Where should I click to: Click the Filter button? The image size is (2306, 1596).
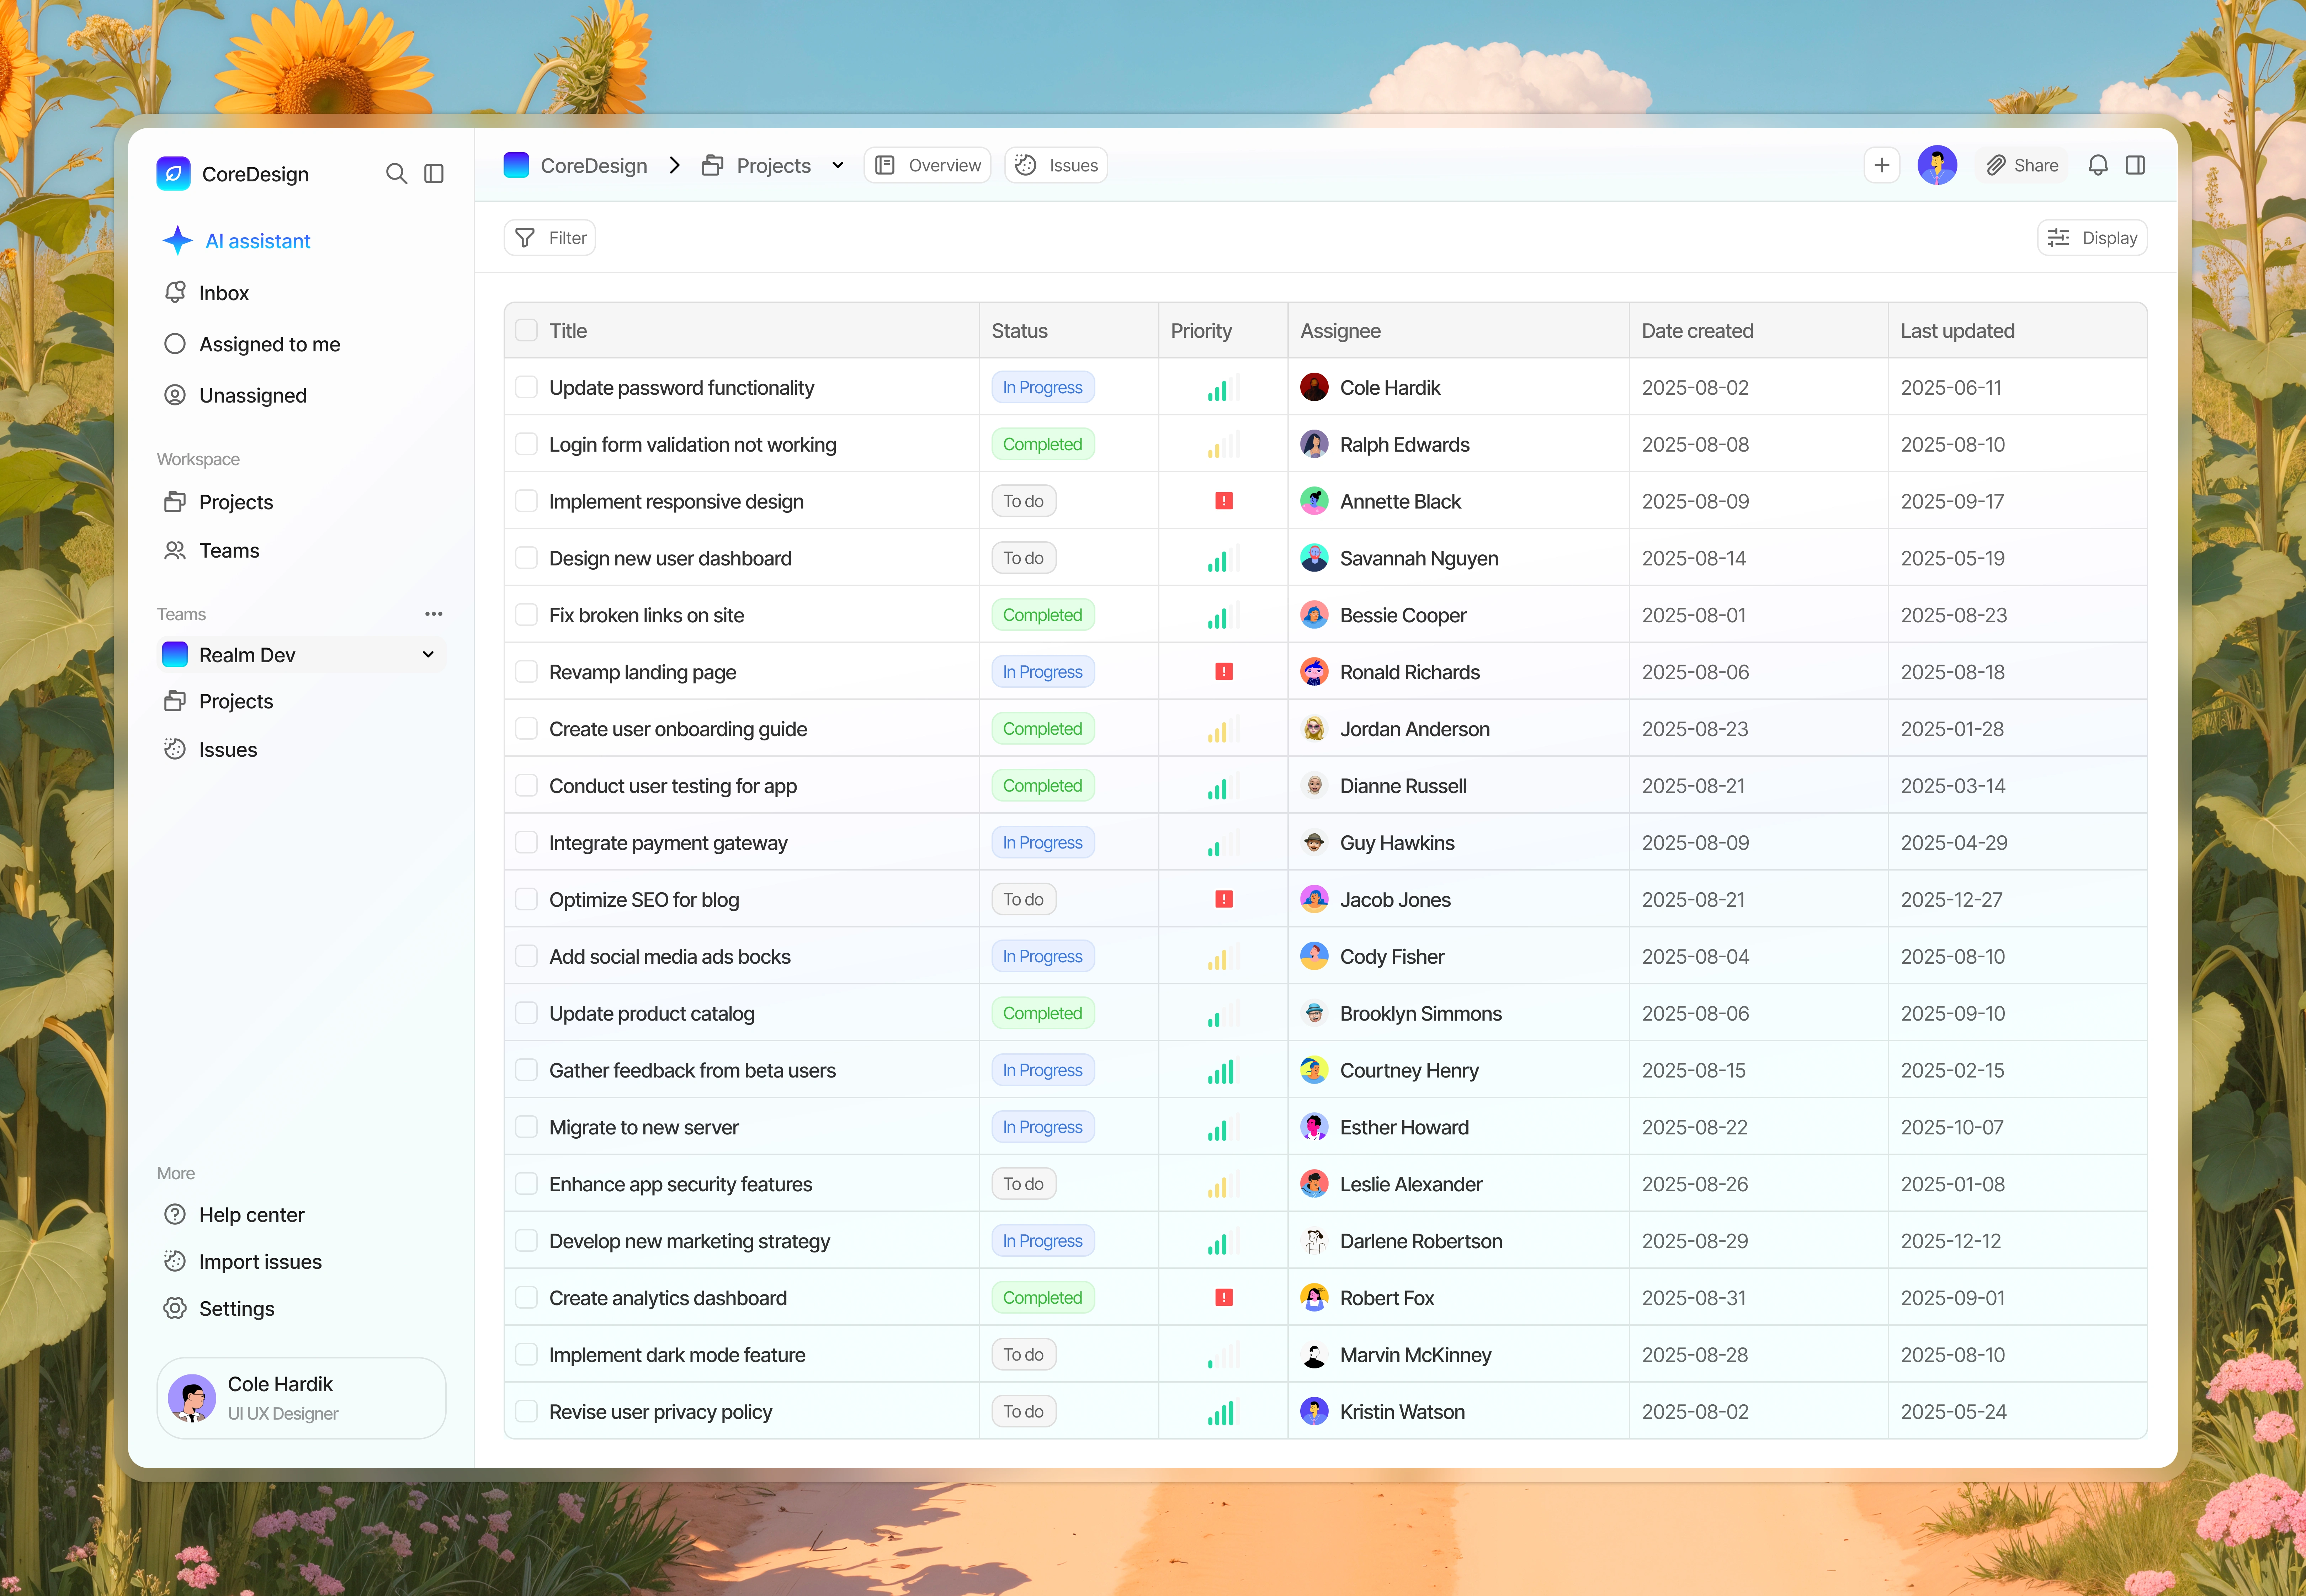(550, 238)
